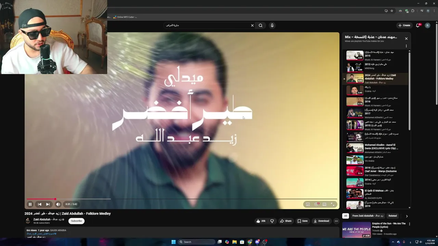Play Mohamed Alsalim Aaouf El Denia video
The width and height of the screenshot is (438, 246).
(x=376, y=148)
